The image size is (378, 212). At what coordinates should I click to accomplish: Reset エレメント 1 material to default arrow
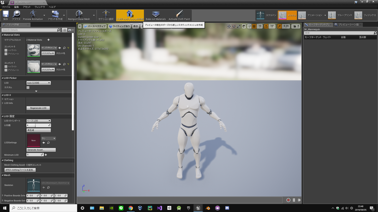pyautogui.click(x=68, y=64)
